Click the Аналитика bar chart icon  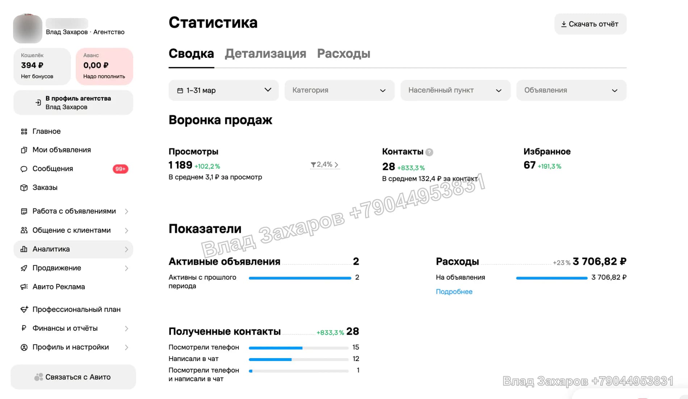coord(24,249)
